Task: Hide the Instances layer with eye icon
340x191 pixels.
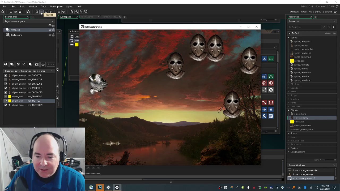Action: (50, 30)
